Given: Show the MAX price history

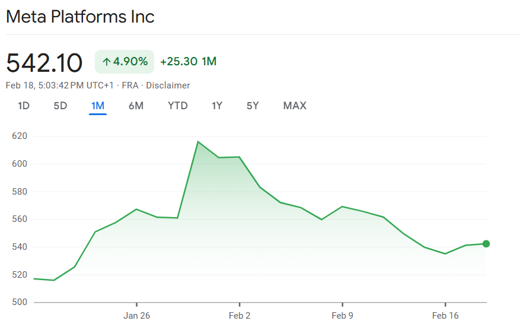Looking at the screenshot, I should (x=295, y=106).
